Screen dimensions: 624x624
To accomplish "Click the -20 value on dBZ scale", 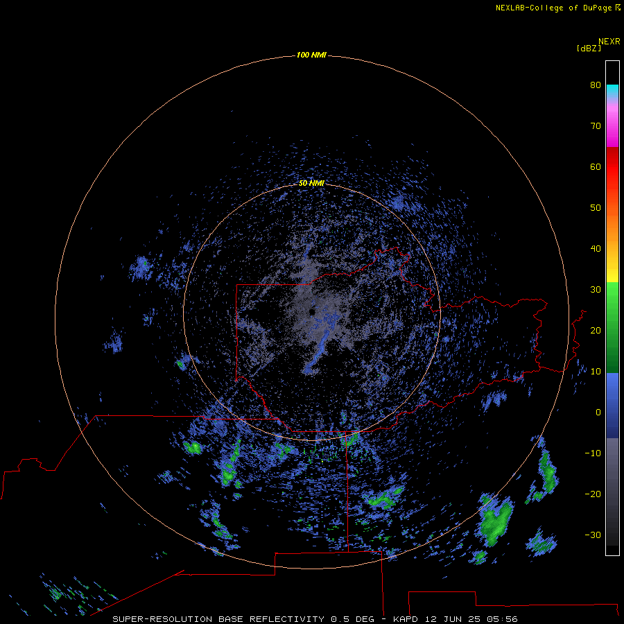I will pyautogui.click(x=593, y=494).
